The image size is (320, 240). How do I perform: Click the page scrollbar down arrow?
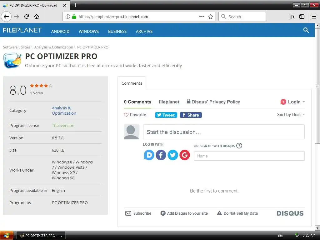click(x=317, y=228)
